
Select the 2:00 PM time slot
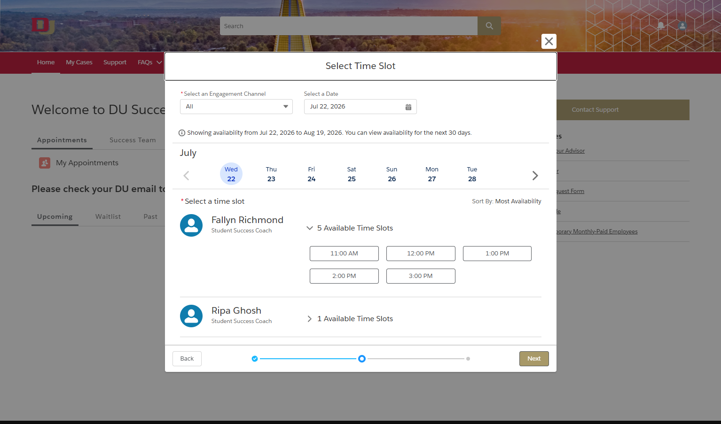pyautogui.click(x=344, y=276)
